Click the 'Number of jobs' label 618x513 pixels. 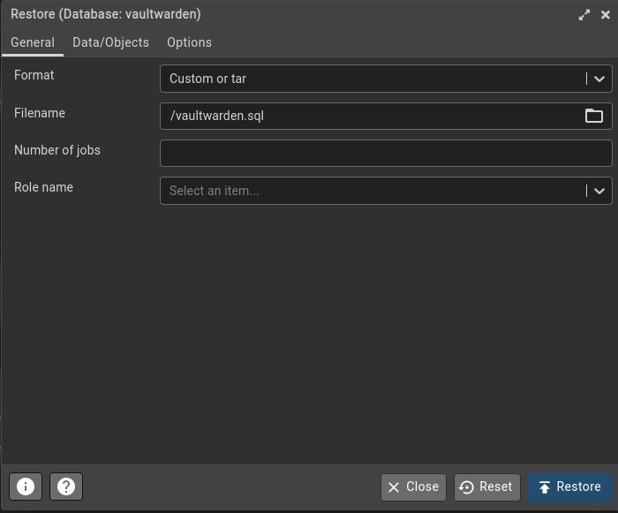tap(57, 150)
